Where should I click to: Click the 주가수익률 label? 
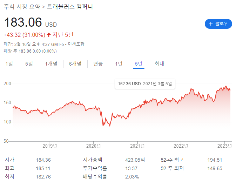(x=95, y=168)
